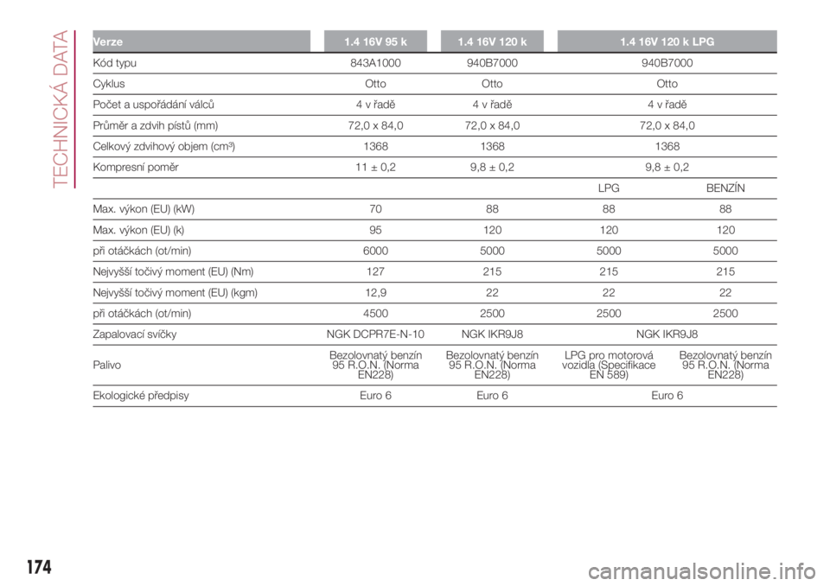Click the '11 ± 0,2' compression value
Image resolution: width=830 pixels, height=586 pixels.
(x=375, y=168)
